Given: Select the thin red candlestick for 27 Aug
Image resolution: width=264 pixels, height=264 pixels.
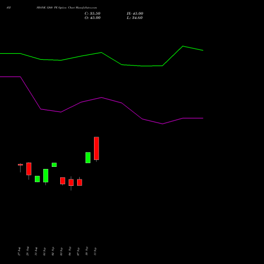Looking at the screenshot, I should click(21, 165).
